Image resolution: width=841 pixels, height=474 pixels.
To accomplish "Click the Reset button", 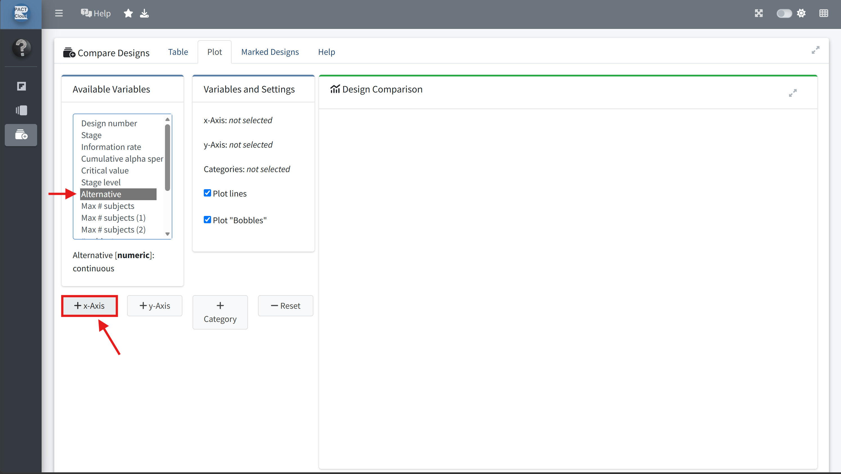I will point(285,306).
